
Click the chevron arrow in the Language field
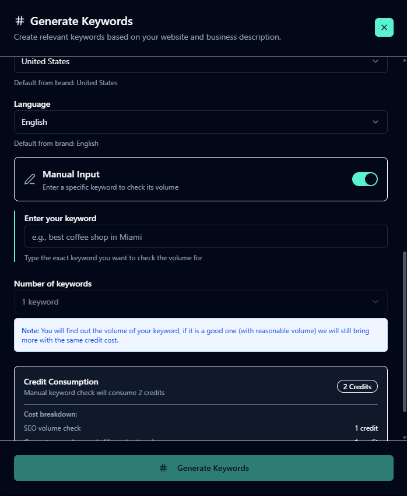click(x=375, y=122)
